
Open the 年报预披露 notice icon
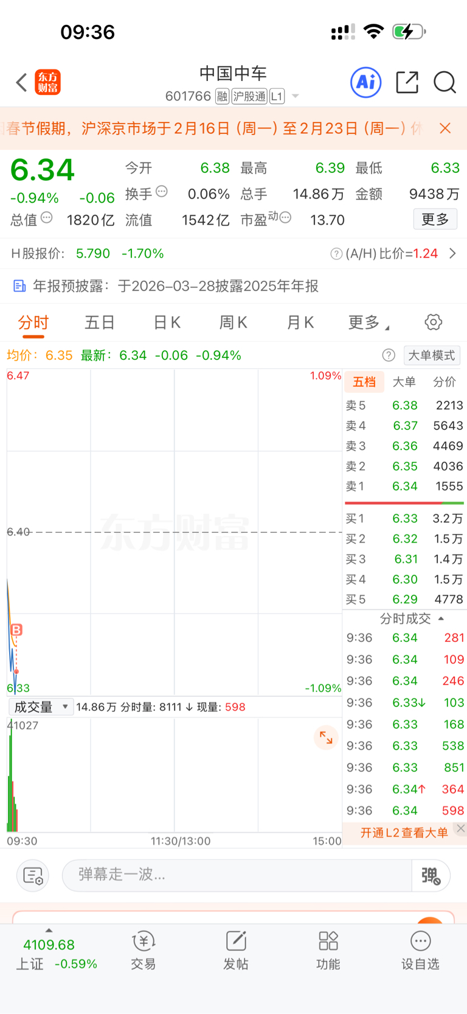point(19,286)
